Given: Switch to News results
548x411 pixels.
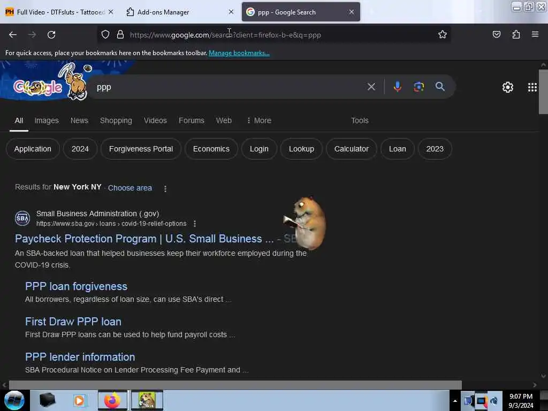Looking at the screenshot, I should (x=79, y=120).
